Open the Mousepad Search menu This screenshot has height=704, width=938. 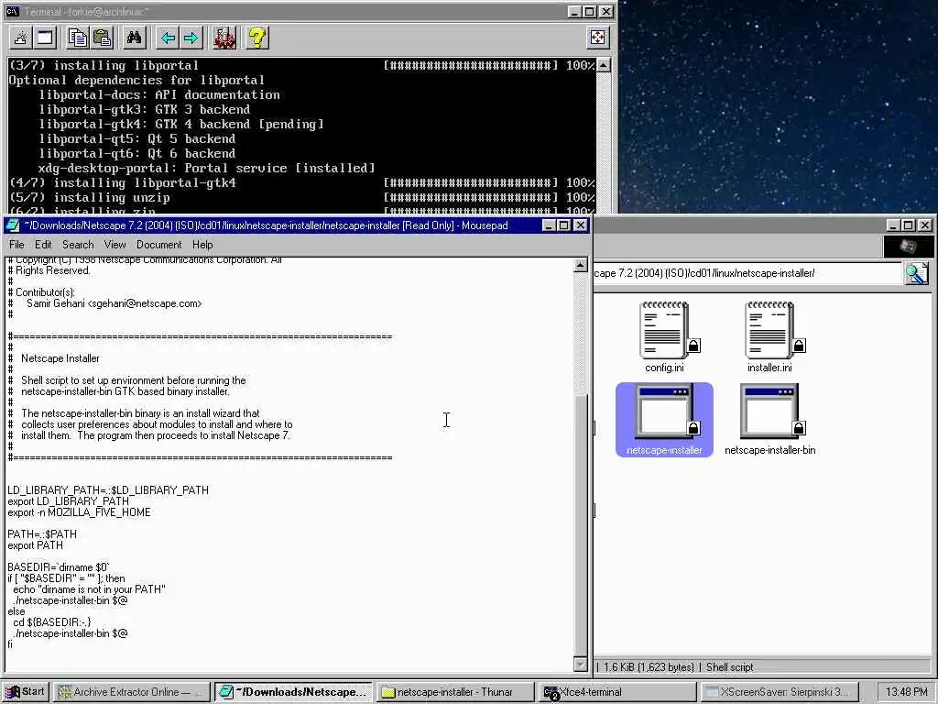pyautogui.click(x=78, y=245)
